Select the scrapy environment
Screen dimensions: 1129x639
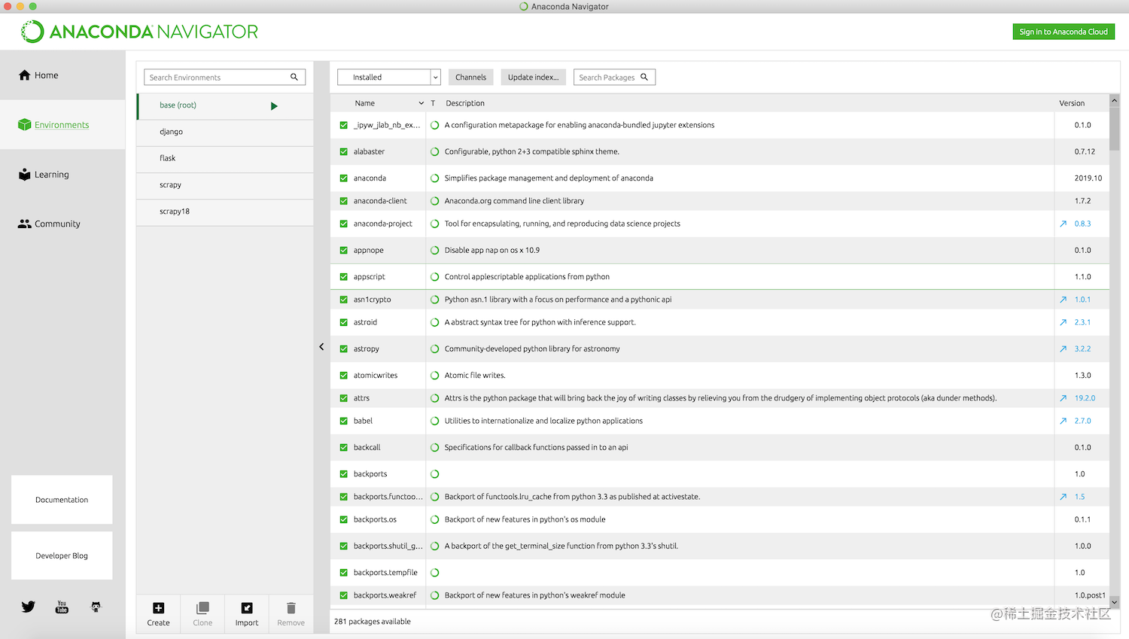225,185
